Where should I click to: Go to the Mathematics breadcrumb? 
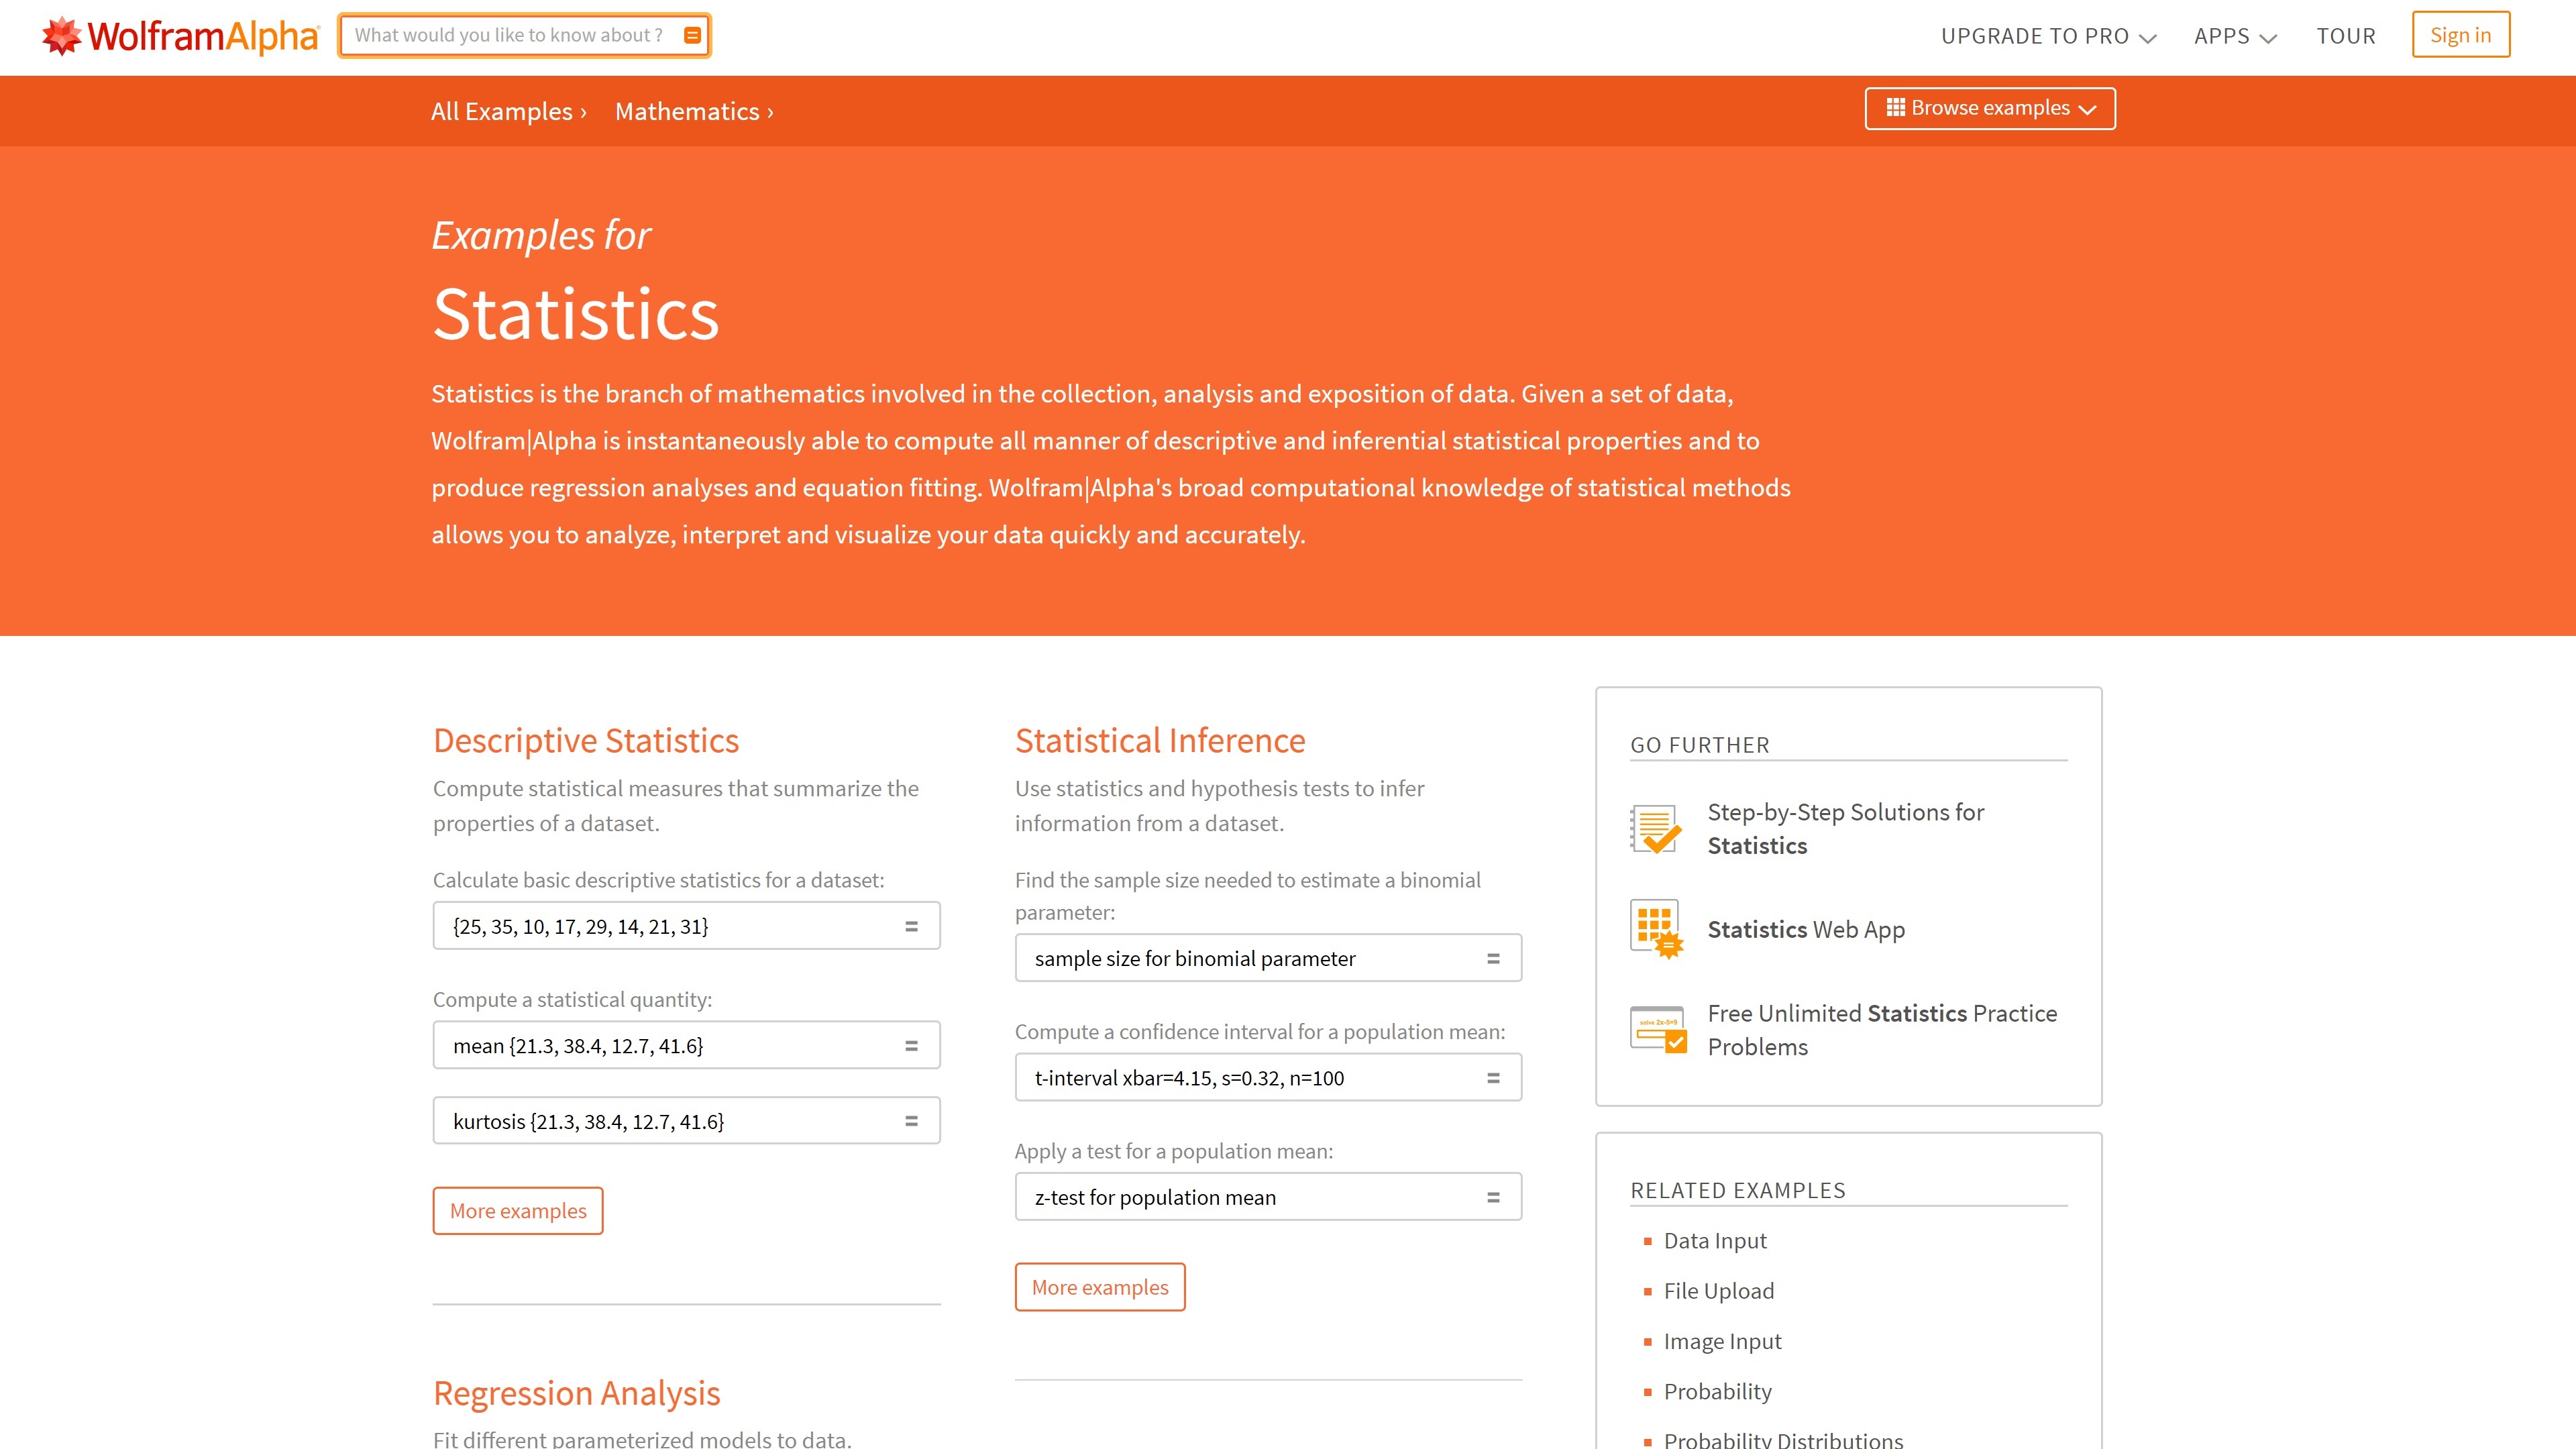point(693,112)
